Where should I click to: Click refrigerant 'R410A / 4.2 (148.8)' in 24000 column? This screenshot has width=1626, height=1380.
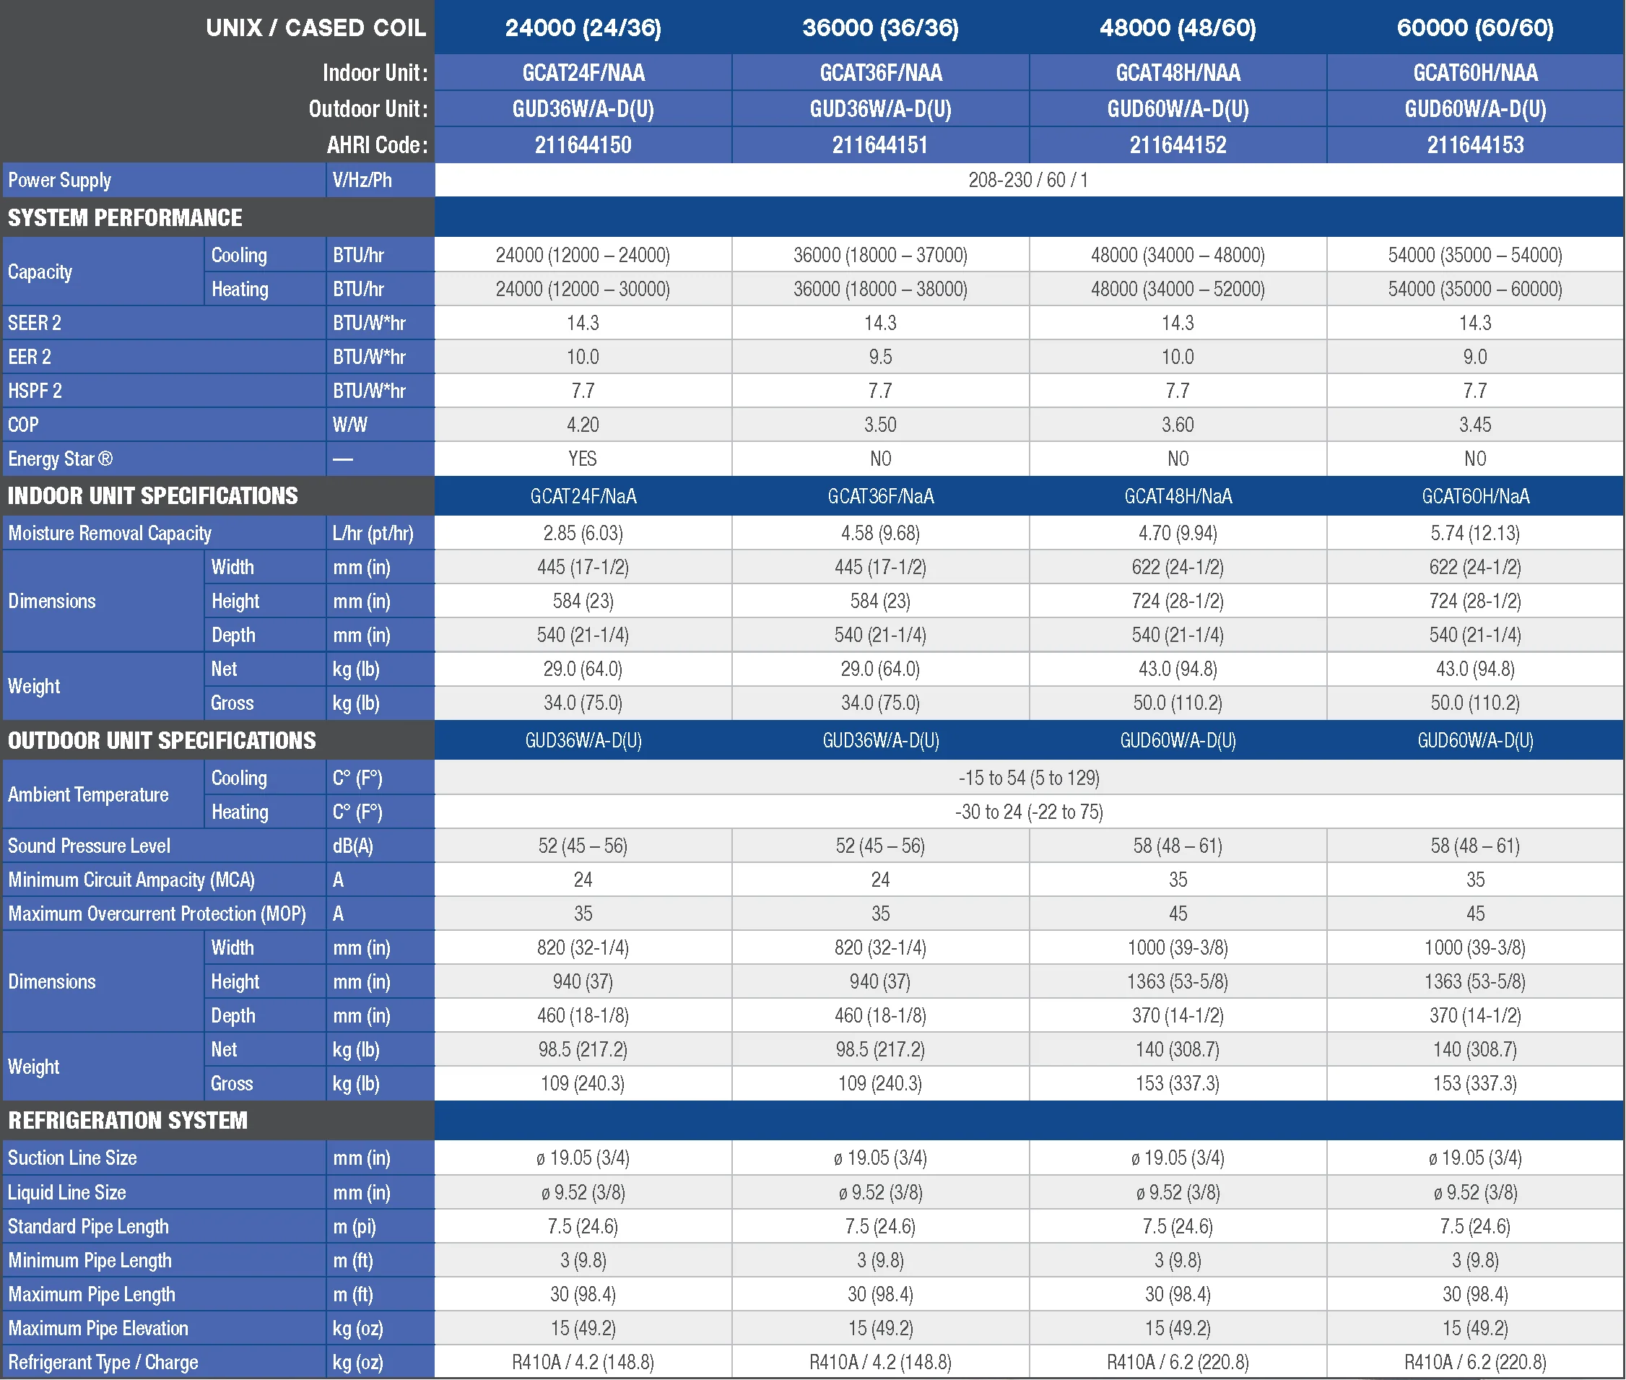pyautogui.click(x=583, y=1362)
